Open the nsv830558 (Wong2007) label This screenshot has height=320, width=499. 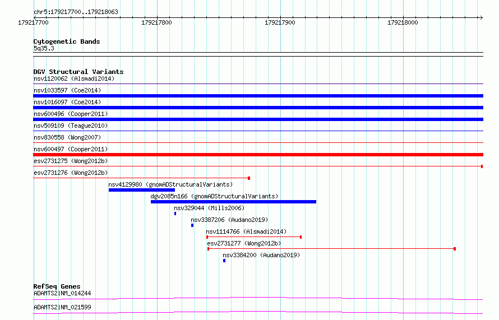coord(67,137)
